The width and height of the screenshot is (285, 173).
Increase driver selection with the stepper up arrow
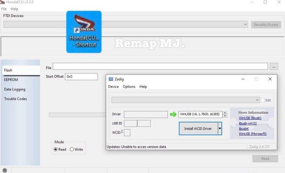225,113
